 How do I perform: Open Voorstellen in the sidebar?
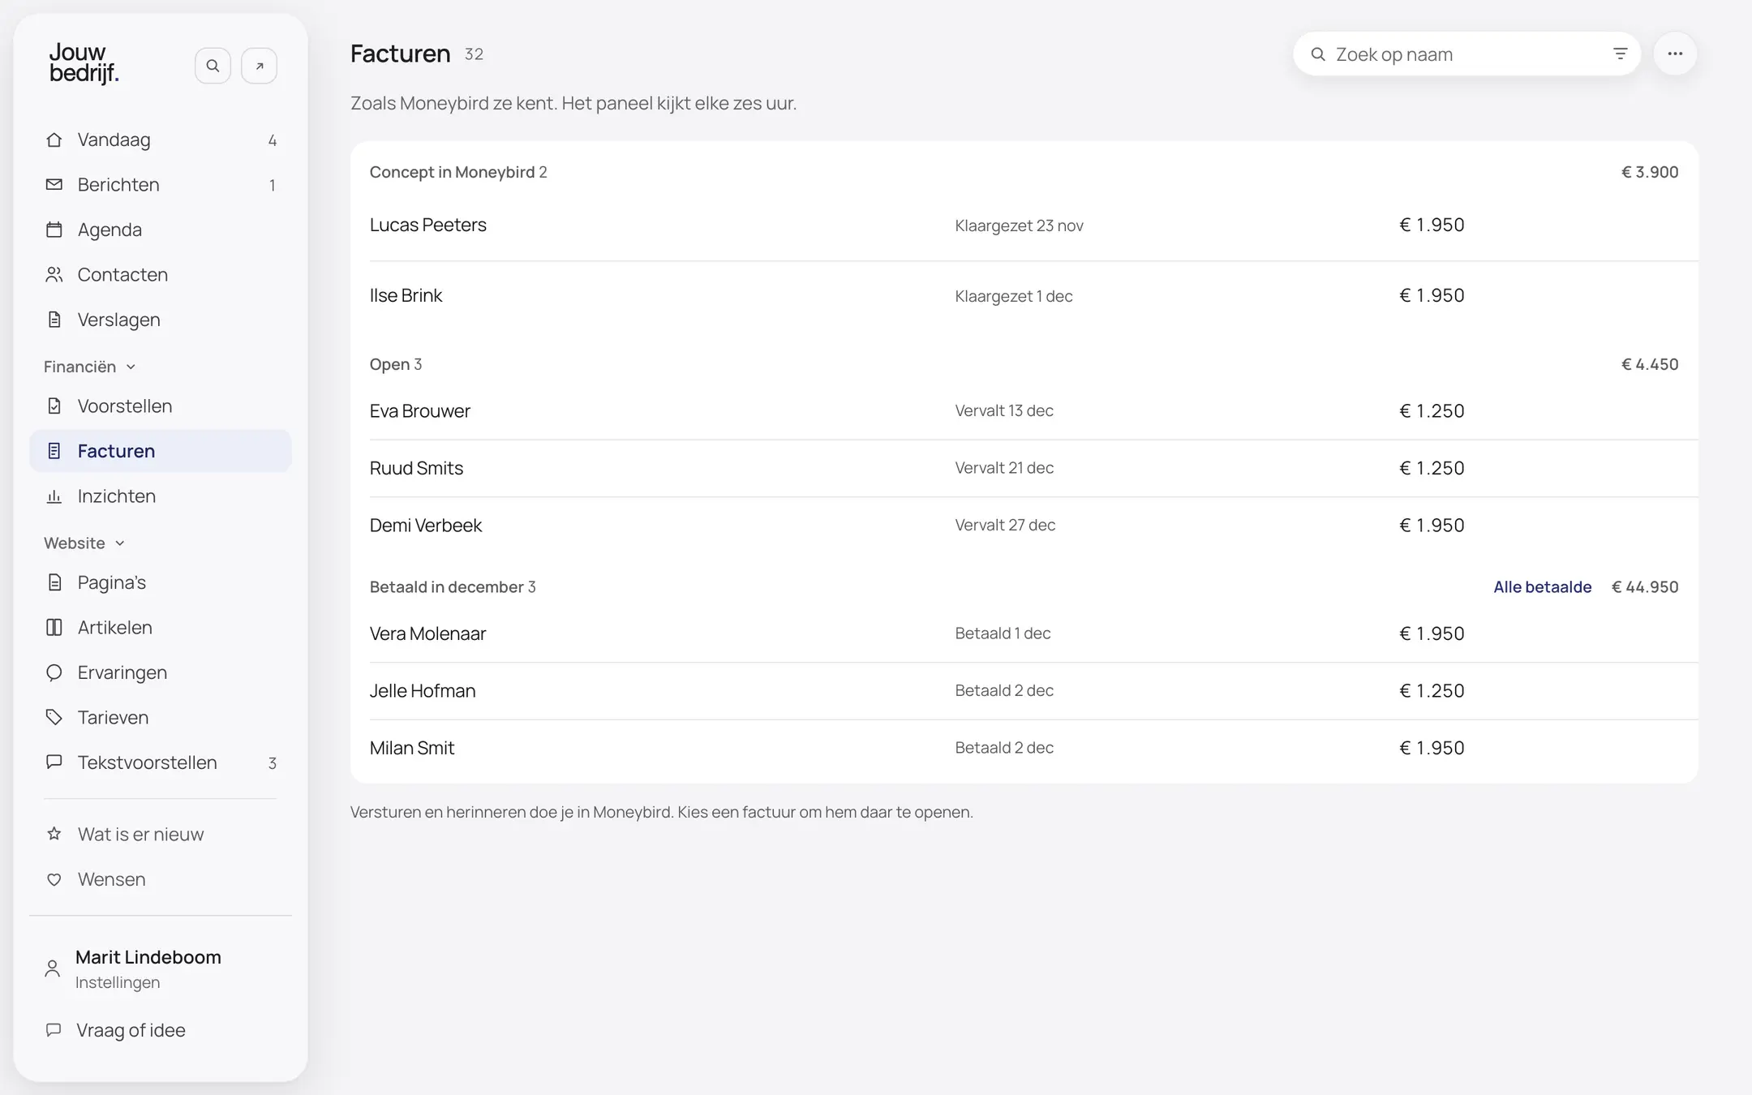tap(161, 406)
